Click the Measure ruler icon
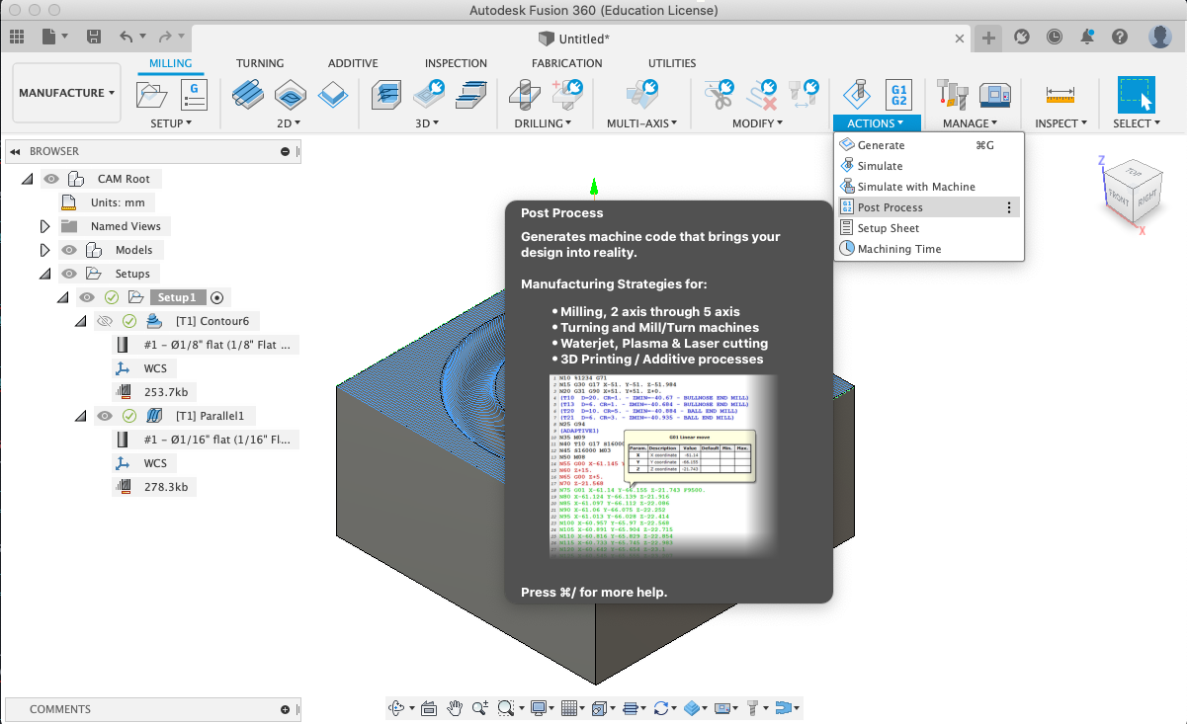This screenshot has width=1187, height=724. point(1060,95)
